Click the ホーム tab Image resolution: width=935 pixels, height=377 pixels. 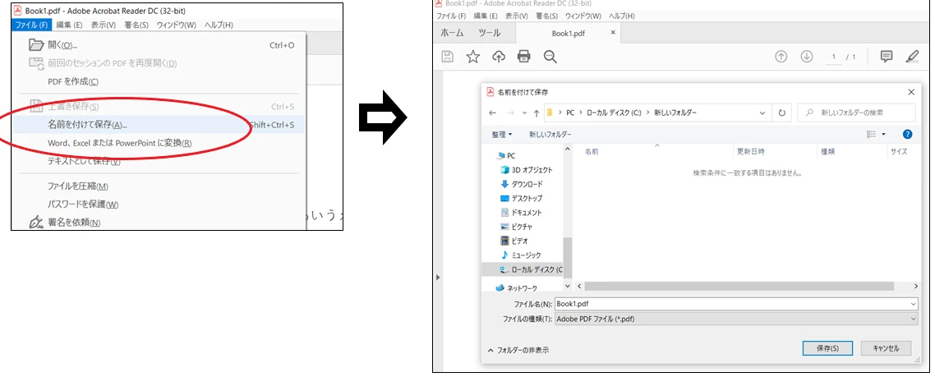coord(452,33)
